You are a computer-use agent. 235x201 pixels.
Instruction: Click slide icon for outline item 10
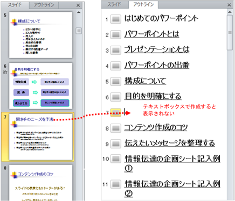click(115, 159)
